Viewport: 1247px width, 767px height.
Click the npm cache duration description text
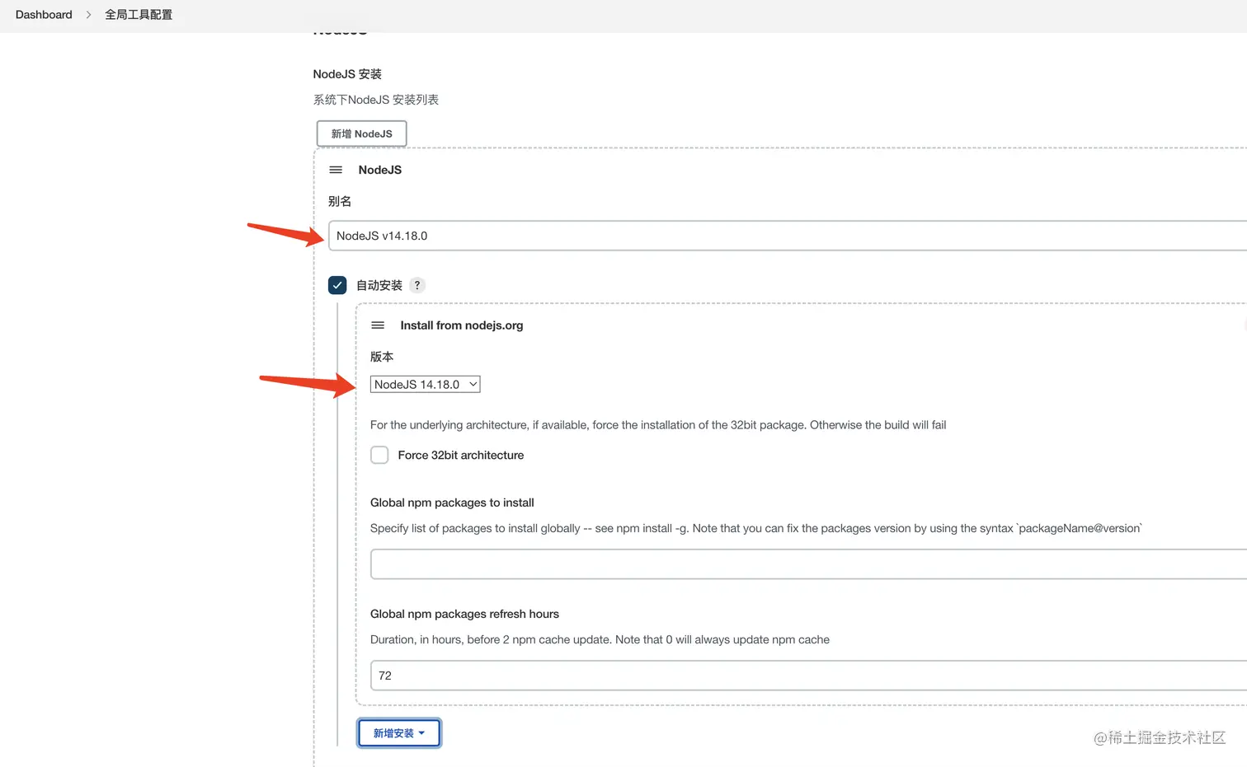[600, 639]
